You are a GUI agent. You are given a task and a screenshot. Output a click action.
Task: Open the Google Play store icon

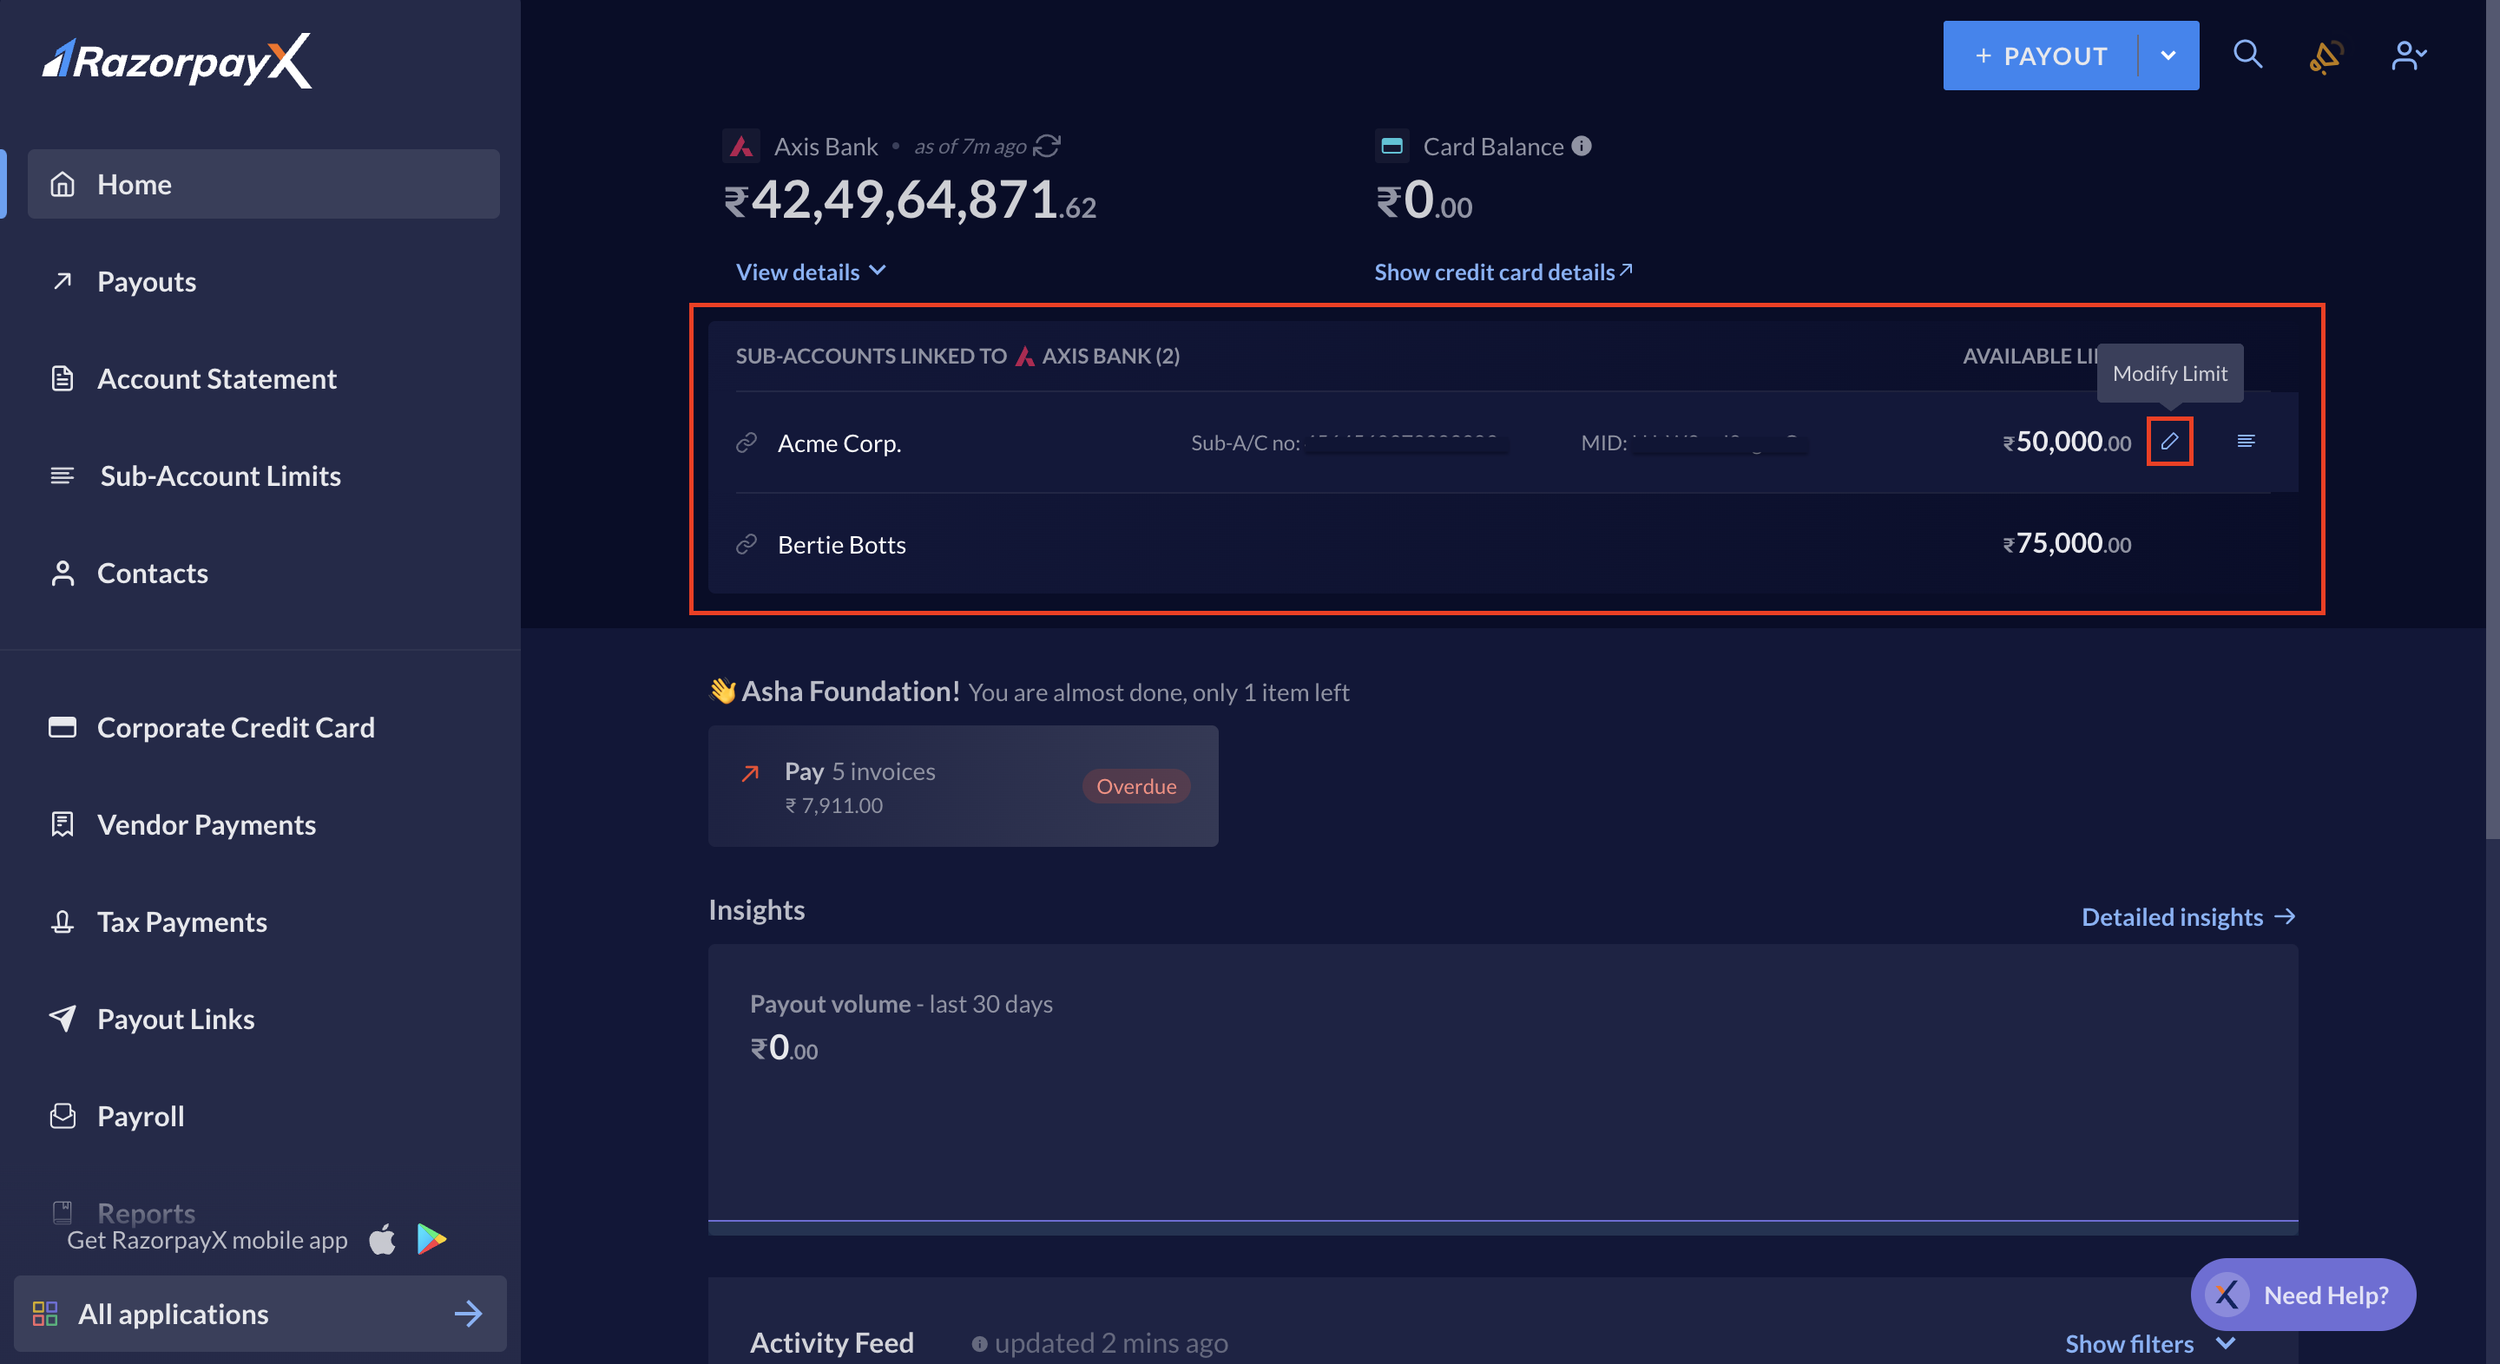(432, 1239)
